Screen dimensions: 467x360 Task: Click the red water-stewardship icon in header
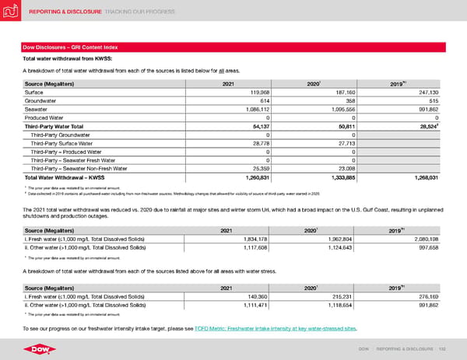point(10,10)
